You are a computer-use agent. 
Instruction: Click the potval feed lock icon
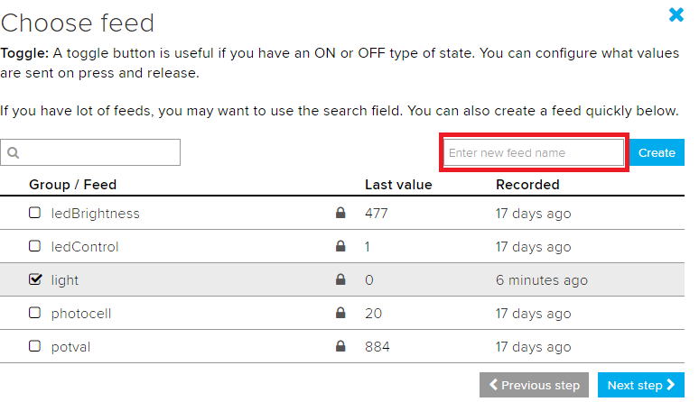[340, 347]
